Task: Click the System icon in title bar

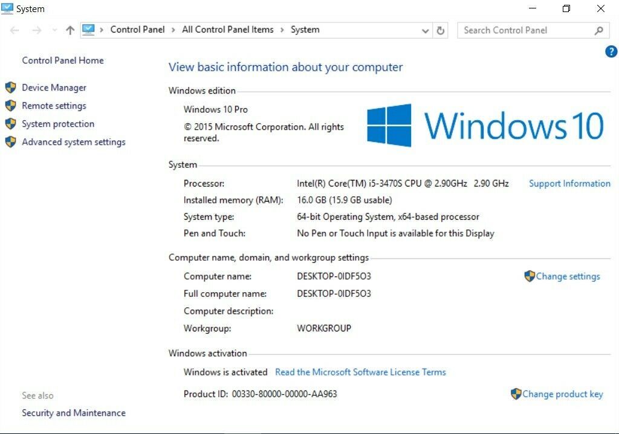Action: pyautogui.click(x=7, y=8)
